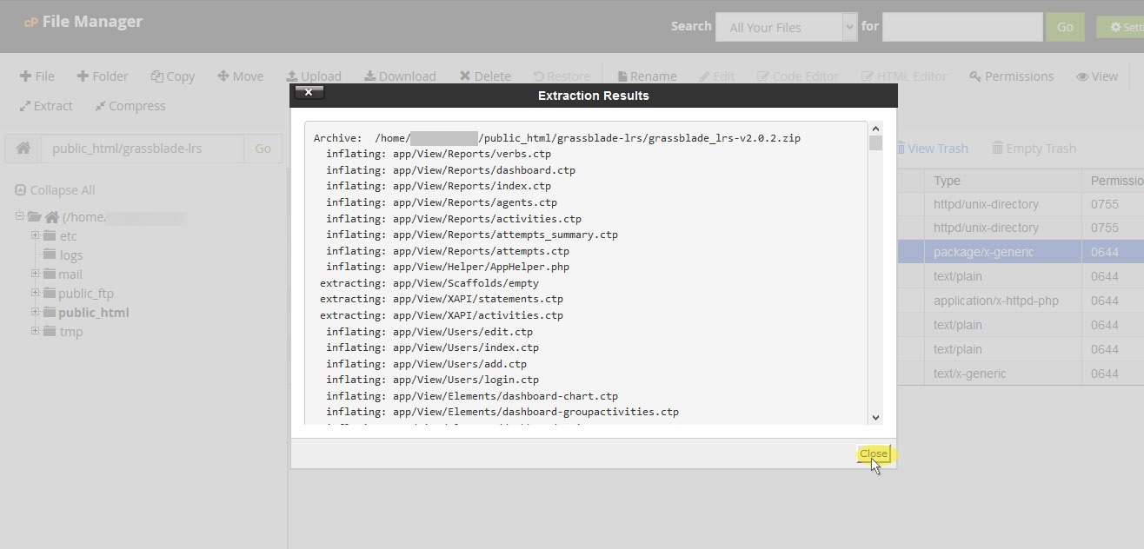Click the app/View/Elements/dashboard-chart.ctp log line

click(x=472, y=396)
